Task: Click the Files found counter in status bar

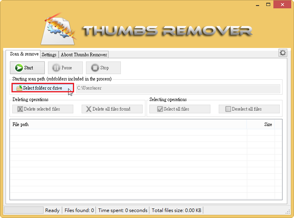Action: (79, 210)
